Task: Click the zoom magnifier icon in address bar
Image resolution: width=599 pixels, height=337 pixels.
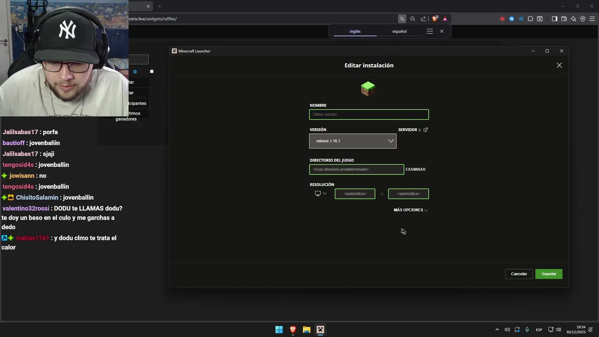Action: tap(413, 19)
